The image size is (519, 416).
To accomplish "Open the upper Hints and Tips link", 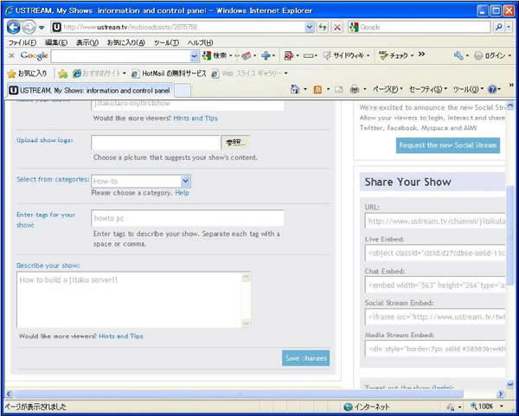I will [x=195, y=118].
